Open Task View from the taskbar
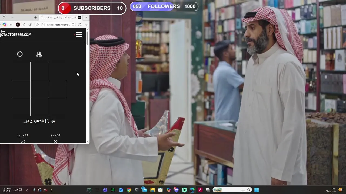 point(208,190)
